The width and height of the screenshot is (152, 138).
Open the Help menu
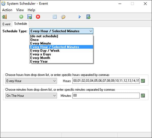pyautogui.click(x=31, y=10)
